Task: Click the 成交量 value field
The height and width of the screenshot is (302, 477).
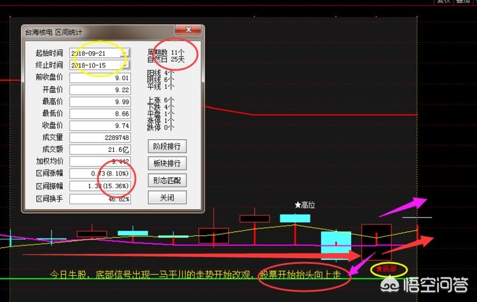Action: [x=100, y=137]
